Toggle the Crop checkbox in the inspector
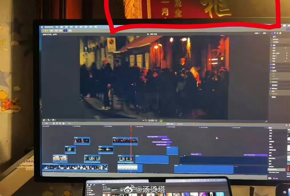This screenshot has width=290, height=196. click(271, 64)
